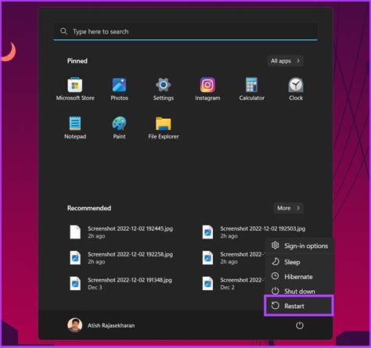
Task: Click the Sign-in options gear icon
Action: pos(275,246)
